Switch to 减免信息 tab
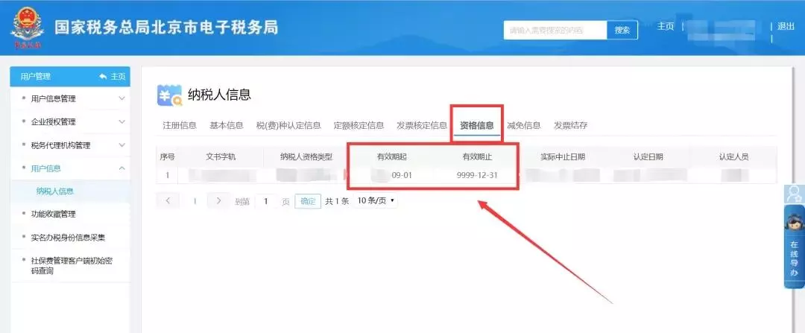The image size is (805, 333). tap(524, 125)
